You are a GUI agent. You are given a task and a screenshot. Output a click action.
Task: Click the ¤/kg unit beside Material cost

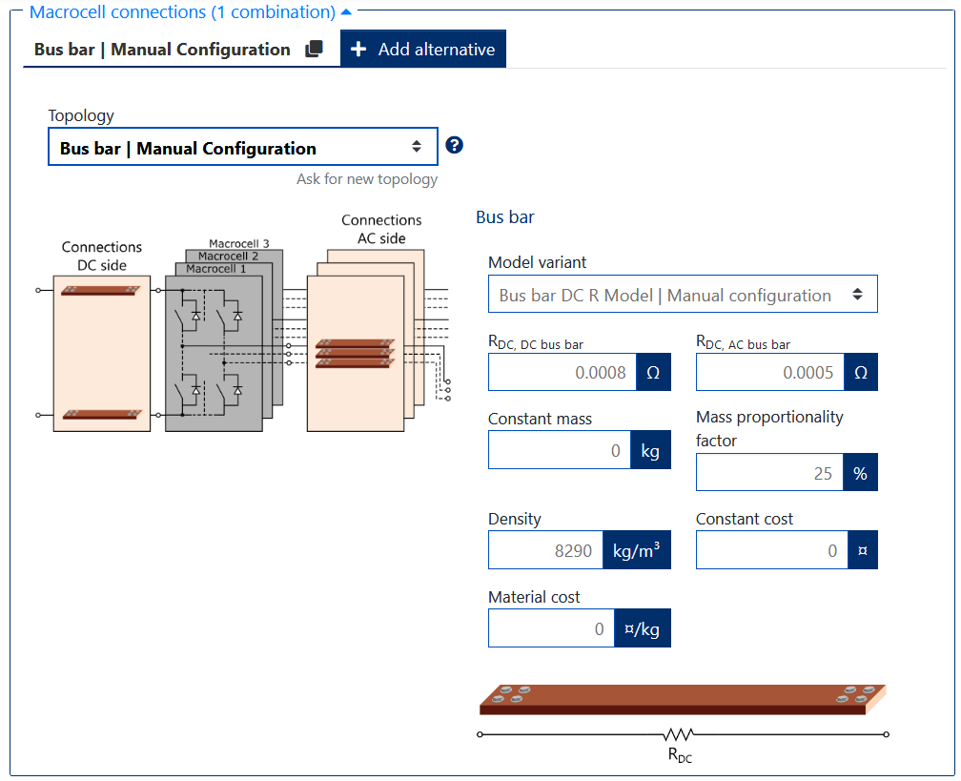(642, 628)
